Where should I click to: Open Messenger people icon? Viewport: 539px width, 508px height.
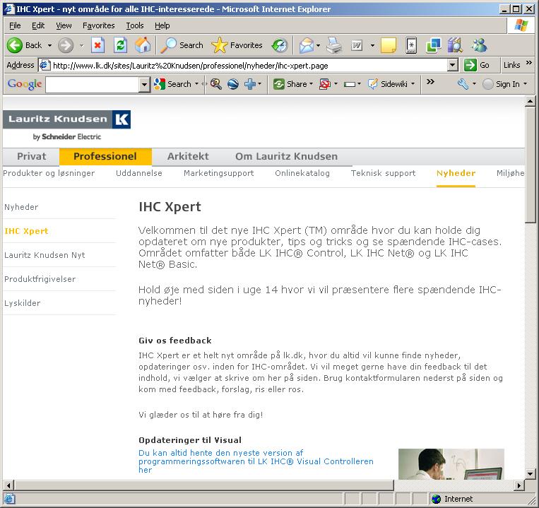tap(479, 45)
